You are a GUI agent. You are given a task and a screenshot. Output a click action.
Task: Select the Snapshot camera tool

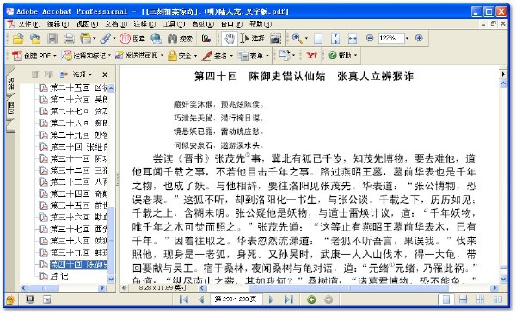(275, 39)
